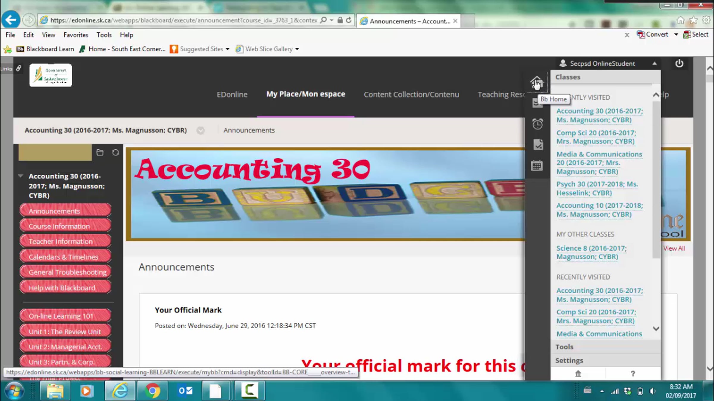
Task: Open the breadcrumb course options chevron
Action: tap(201, 130)
